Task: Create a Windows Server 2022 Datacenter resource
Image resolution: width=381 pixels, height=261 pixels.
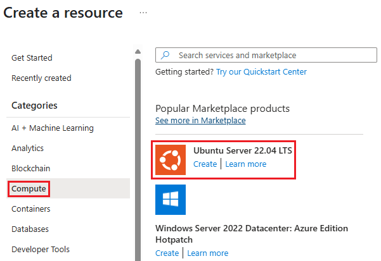Action: pyautogui.click(x=167, y=253)
